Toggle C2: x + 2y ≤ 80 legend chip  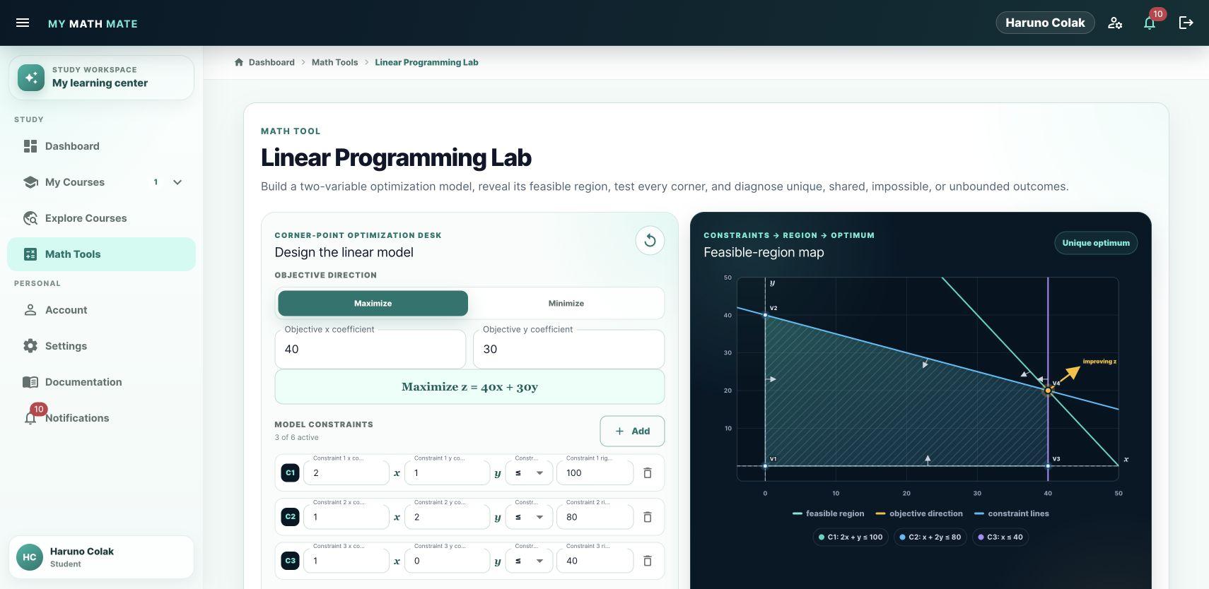930,537
